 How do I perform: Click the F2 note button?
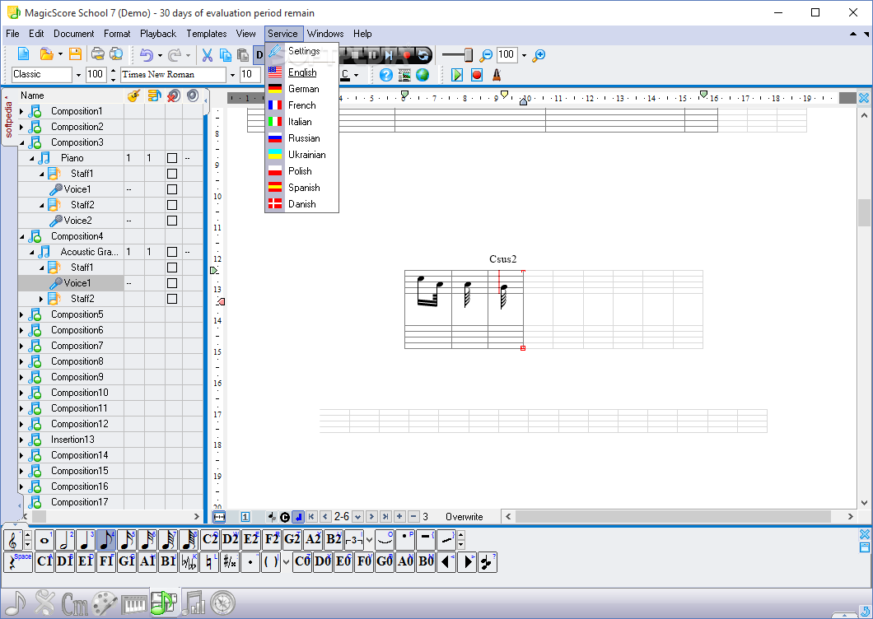coord(272,540)
